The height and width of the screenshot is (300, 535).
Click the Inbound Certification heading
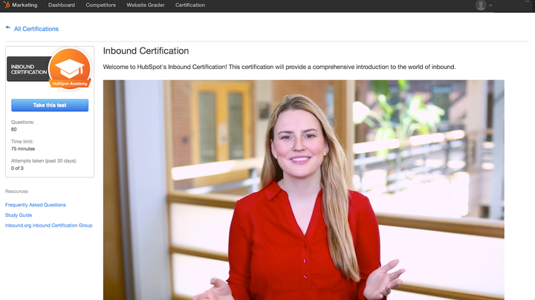[146, 50]
